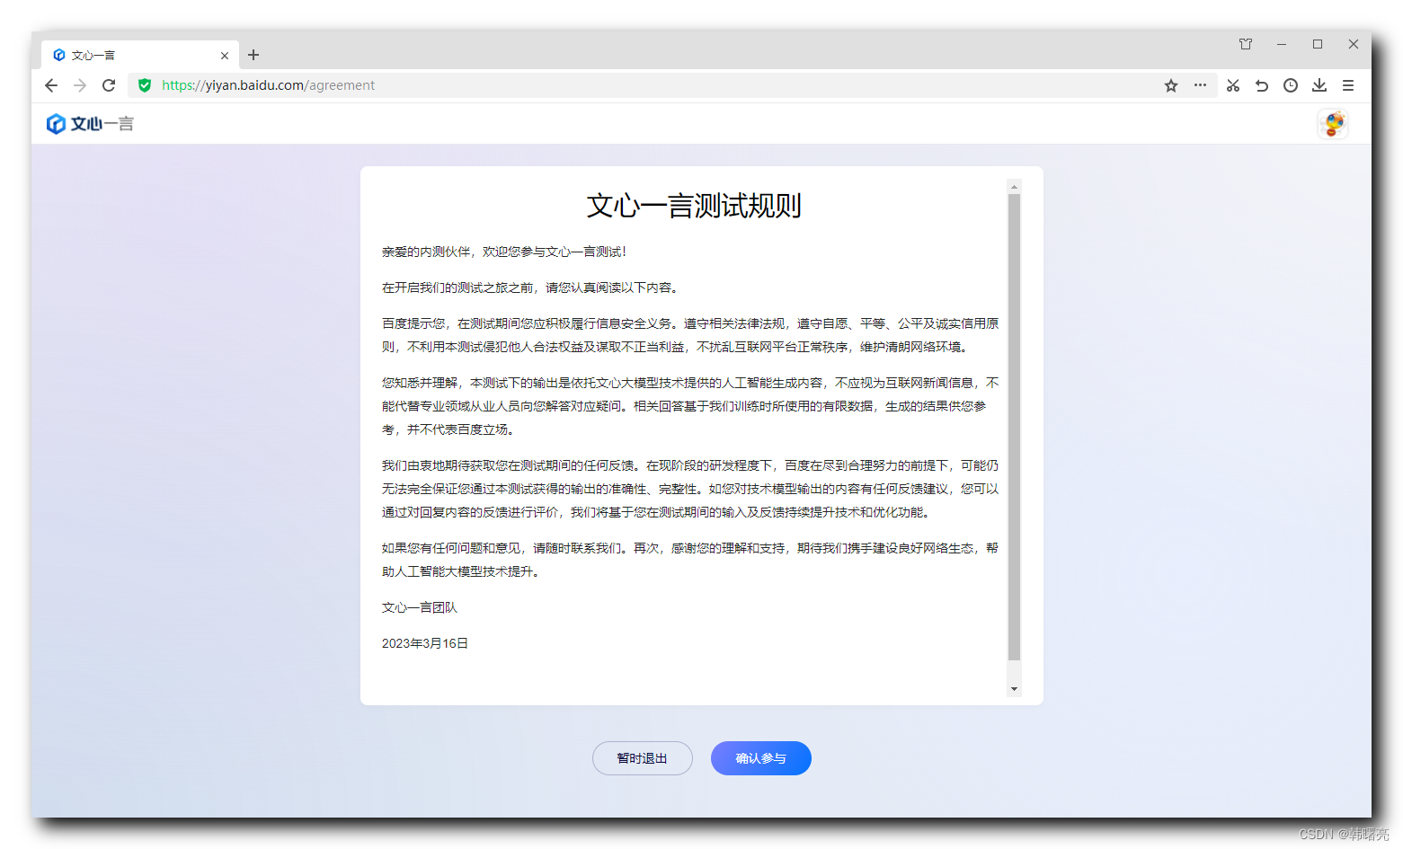1403x849 pixels.
Task: Click the 文心一言 tab favicon
Action: (59, 55)
